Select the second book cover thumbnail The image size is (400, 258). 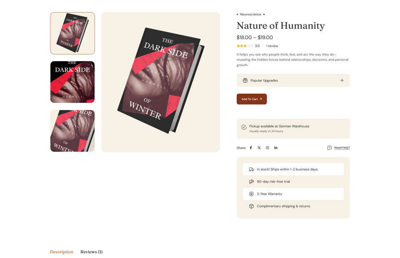click(x=72, y=82)
